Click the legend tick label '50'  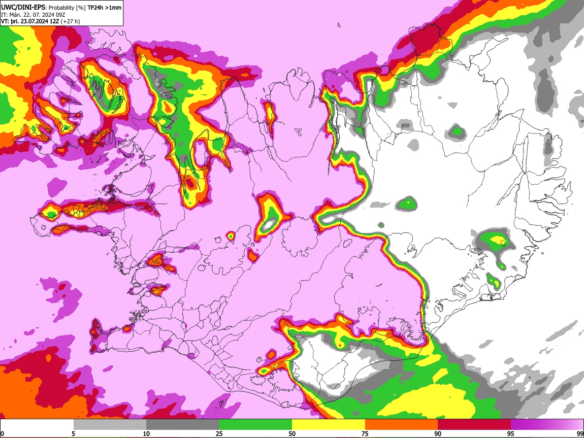tap(292, 434)
